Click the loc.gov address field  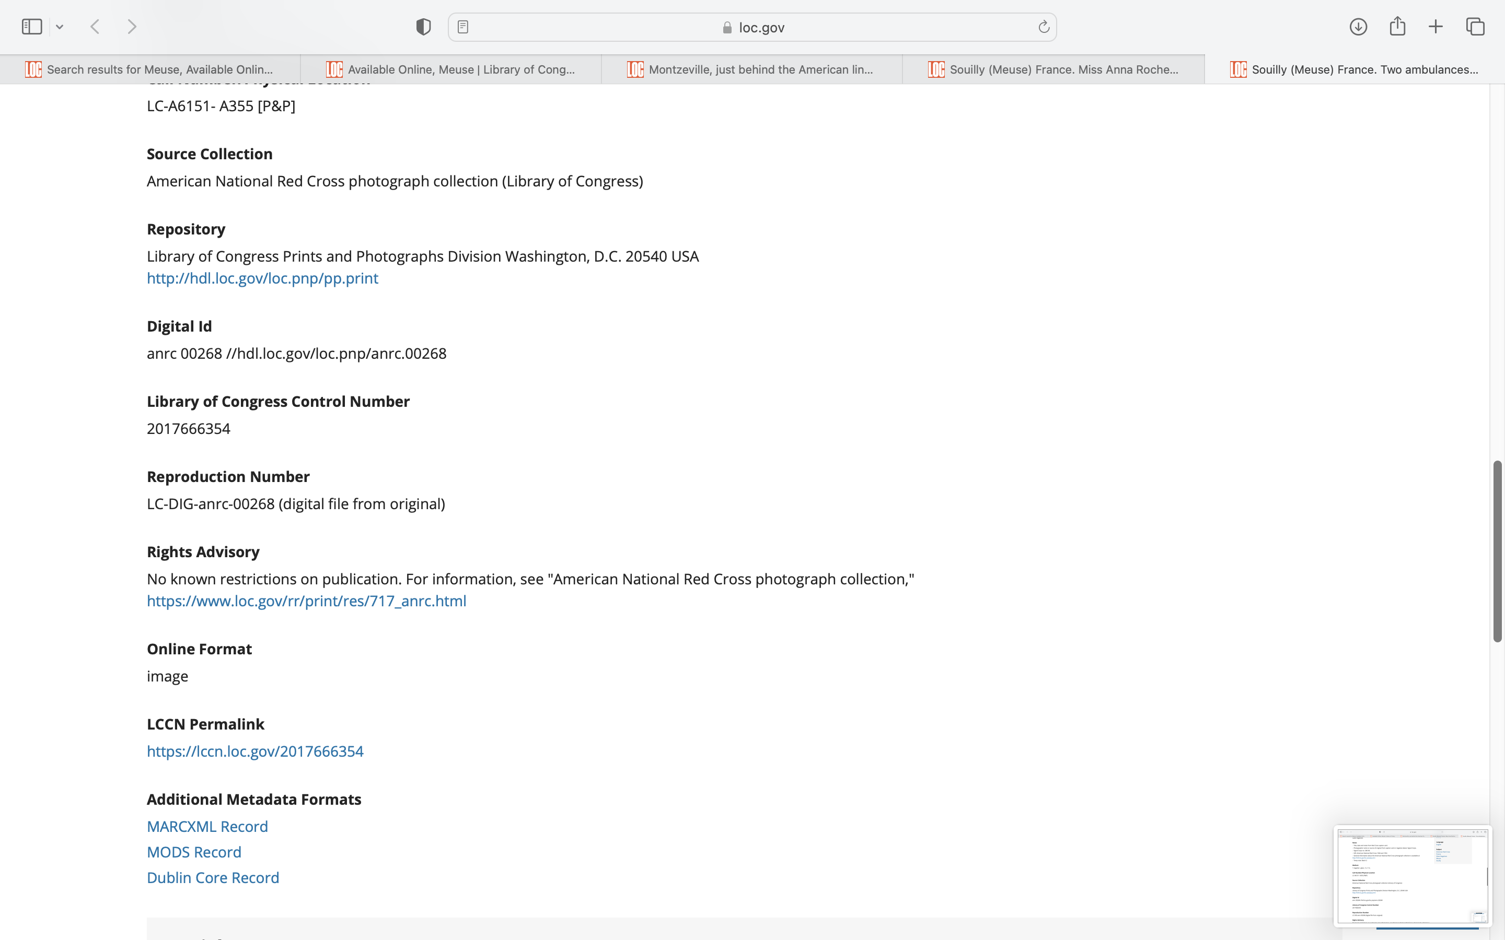point(752,27)
